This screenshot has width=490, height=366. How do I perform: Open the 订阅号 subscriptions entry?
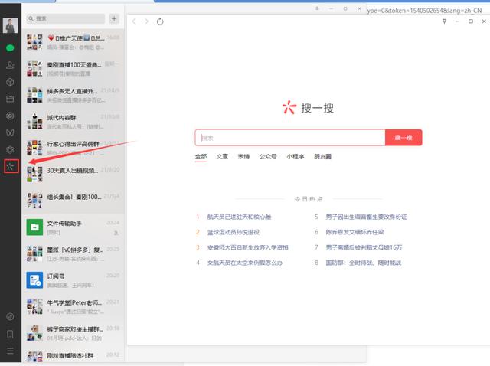[73, 280]
